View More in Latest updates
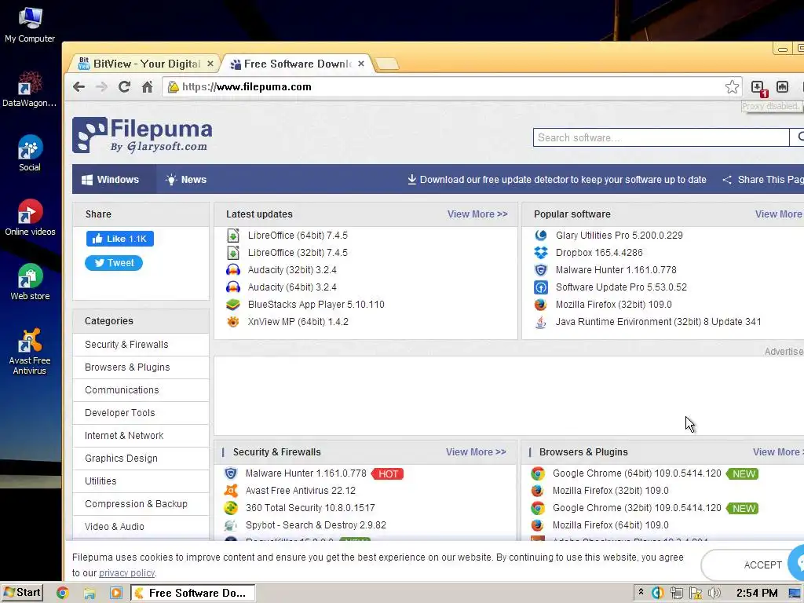Viewport: 804px width, 603px height. (x=477, y=214)
